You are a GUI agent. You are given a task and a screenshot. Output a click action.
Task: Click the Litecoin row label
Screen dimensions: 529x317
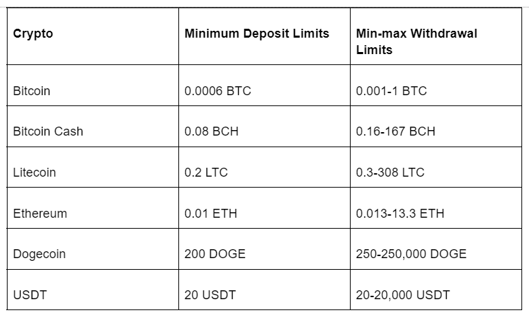tap(34, 173)
